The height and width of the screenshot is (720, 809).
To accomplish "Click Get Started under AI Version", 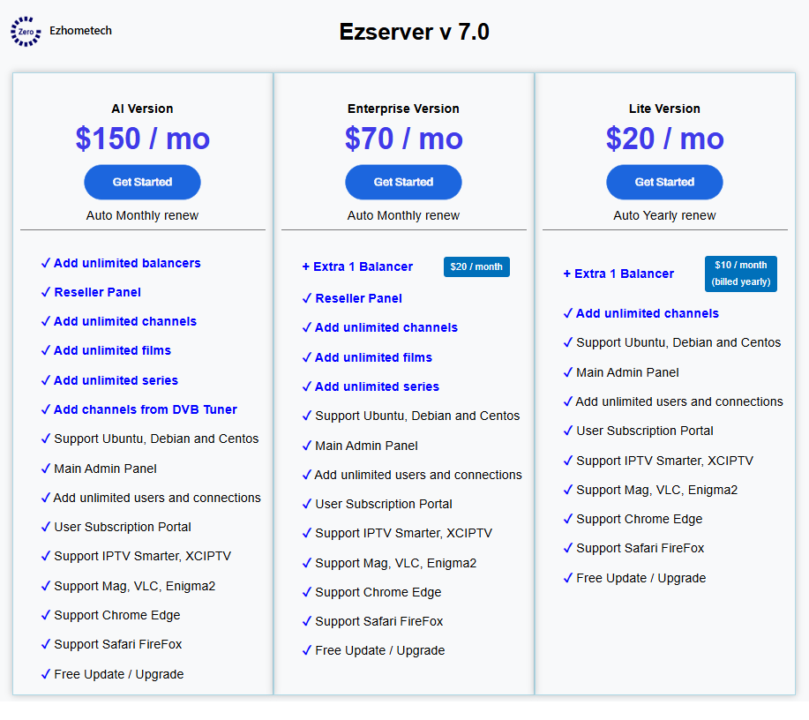I will (x=142, y=182).
